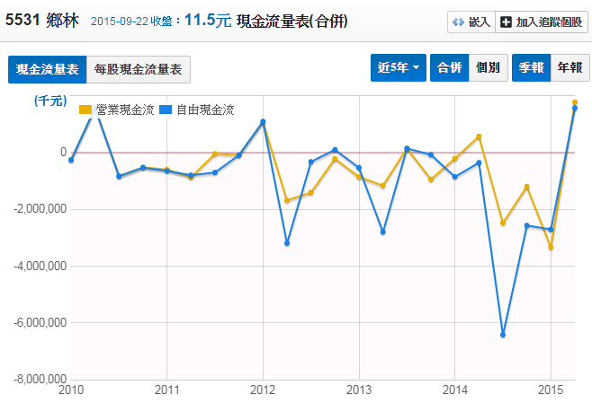Click the 5531 鄉林 stock title

42,20
